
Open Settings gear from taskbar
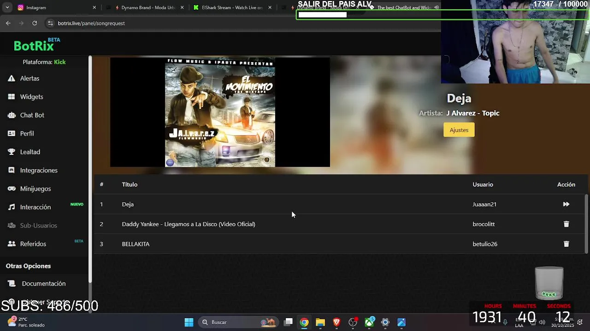tap(385, 322)
